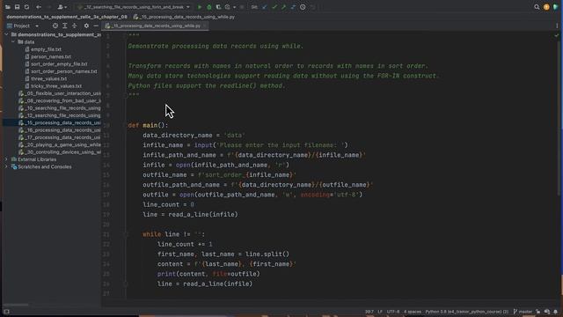
Task: Click Expand All icon in Project panel
Action: tap(64, 26)
